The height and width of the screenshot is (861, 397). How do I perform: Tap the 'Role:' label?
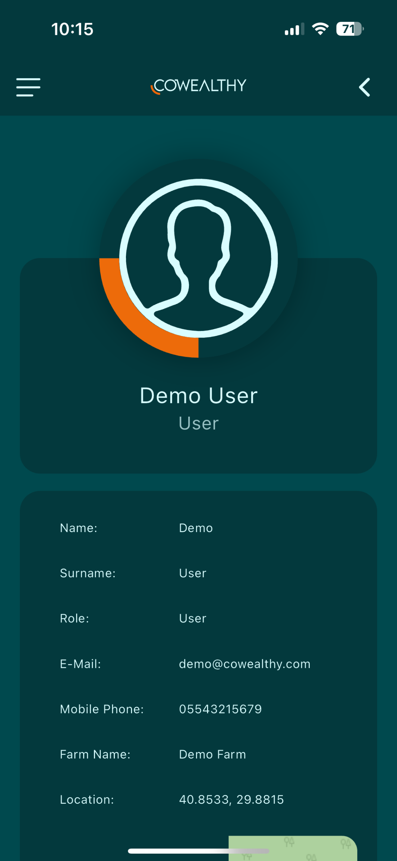75,618
